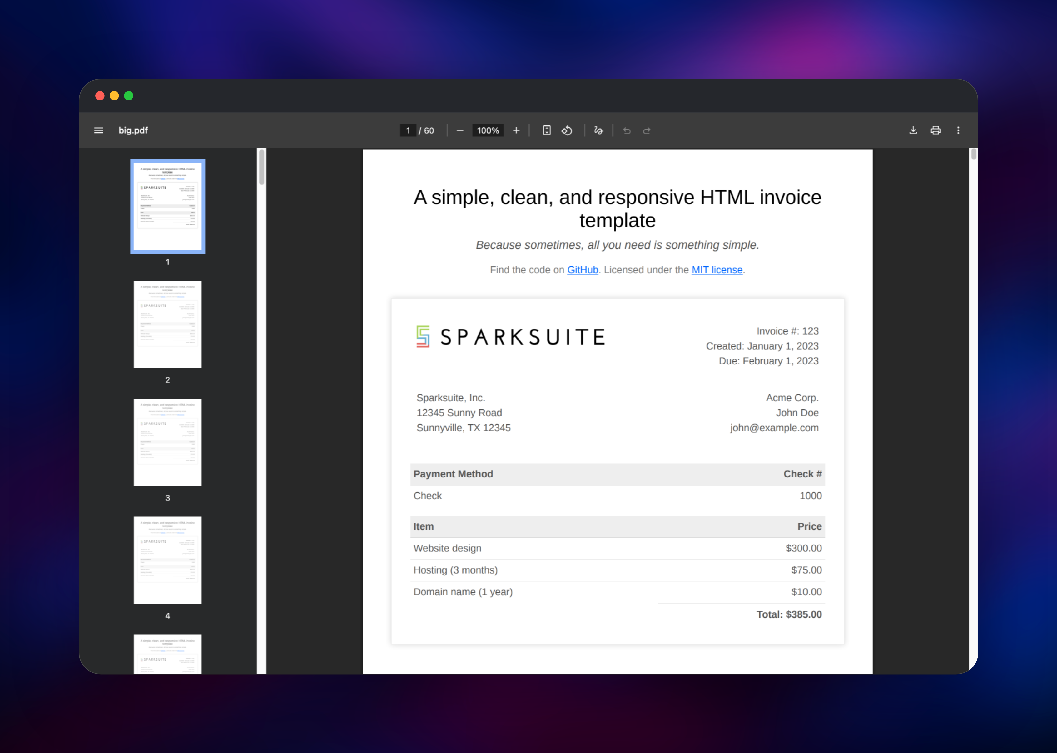This screenshot has width=1057, height=753.
Task: Click '12345 Sunny Road' text
Action: pyautogui.click(x=459, y=413)
